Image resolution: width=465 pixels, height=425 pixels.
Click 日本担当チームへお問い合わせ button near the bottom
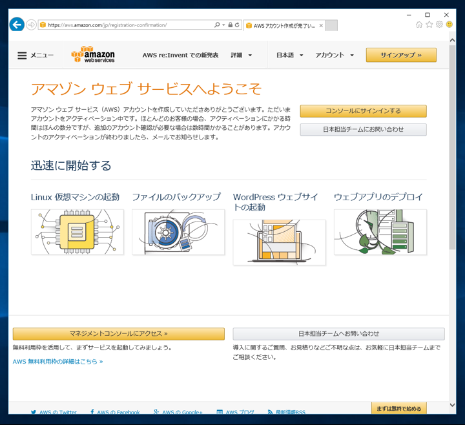pyautogui.click(x=338, y=334)
